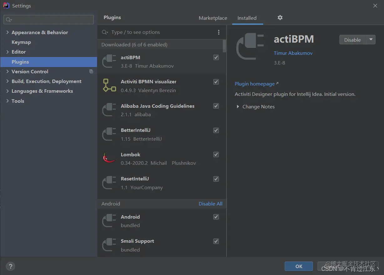The width and height of the screenshot is (384, 275).
Task: Switch to the Marketplace tab
Action: point(213,18)
